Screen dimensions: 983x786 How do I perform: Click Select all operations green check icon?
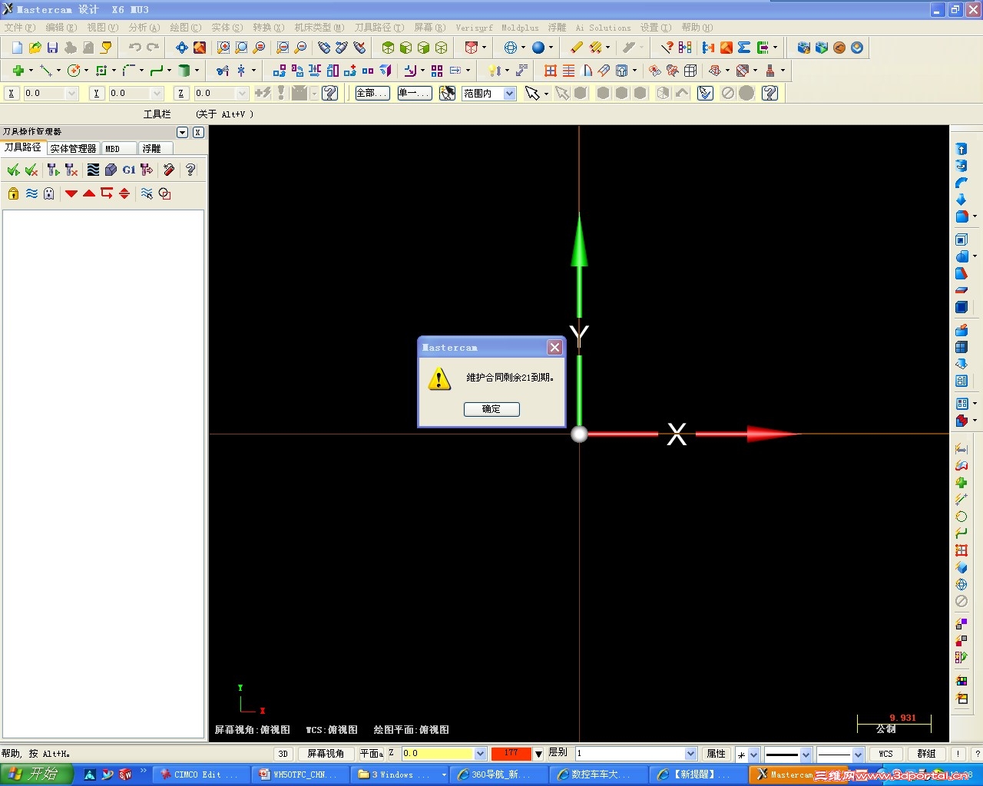click(13, 170)
